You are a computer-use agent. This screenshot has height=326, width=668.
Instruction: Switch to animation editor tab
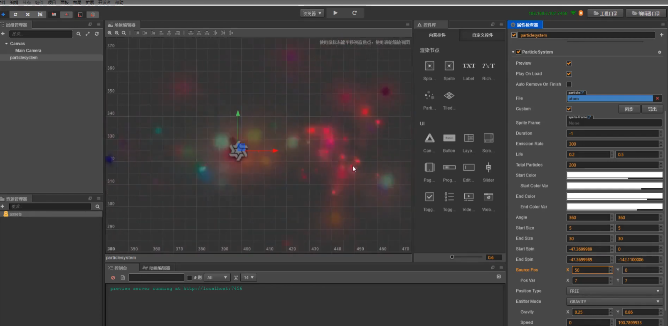(156, 268)
